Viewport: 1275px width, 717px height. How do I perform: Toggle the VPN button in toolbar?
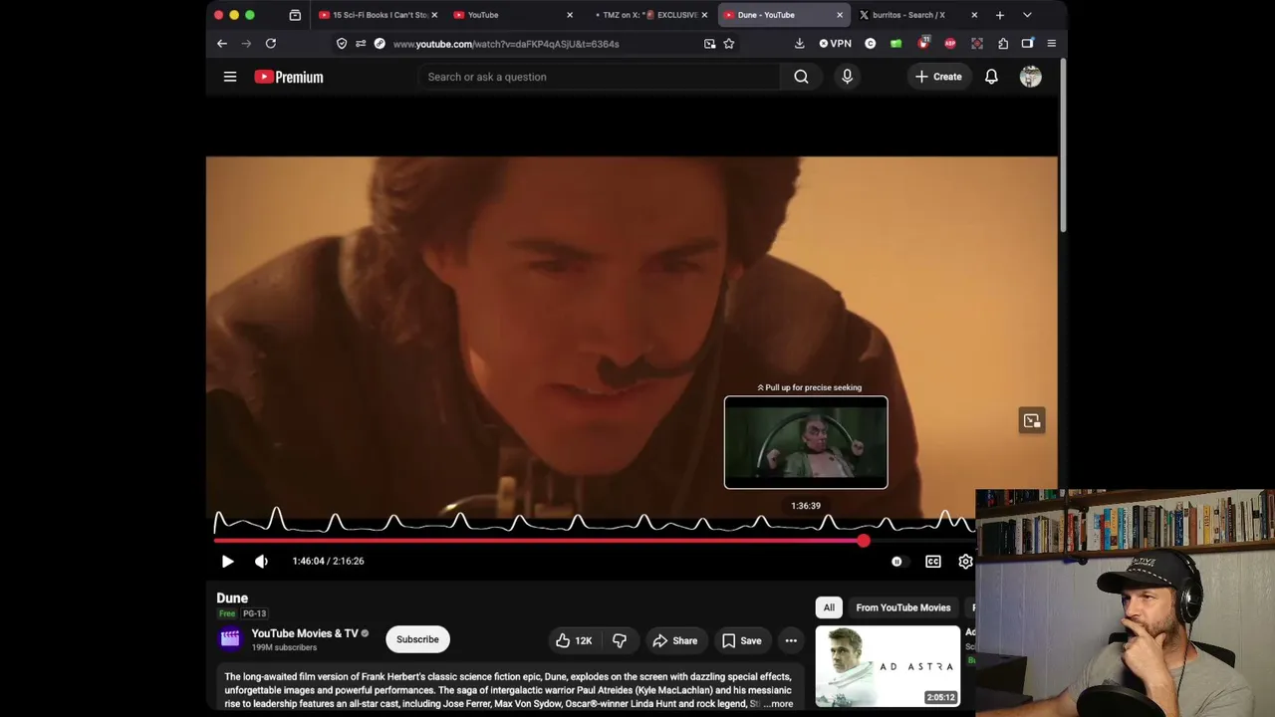tap(836, 44)
